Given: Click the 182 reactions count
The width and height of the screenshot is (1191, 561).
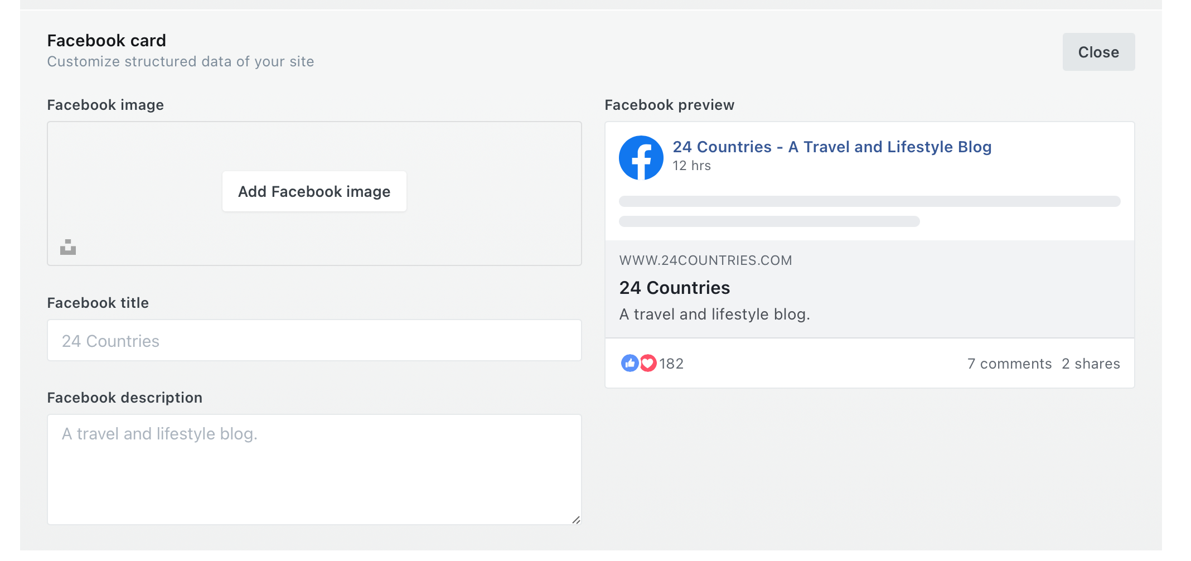Looking at the screenshot, I should pyautogui.click(x=671, y=364).
